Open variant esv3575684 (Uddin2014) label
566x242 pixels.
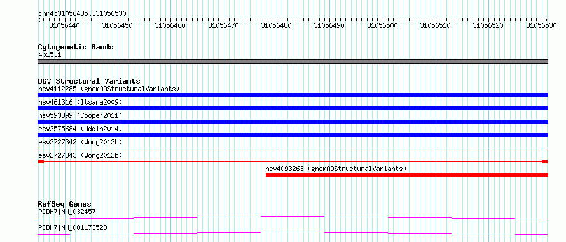[x=81, y=129]
